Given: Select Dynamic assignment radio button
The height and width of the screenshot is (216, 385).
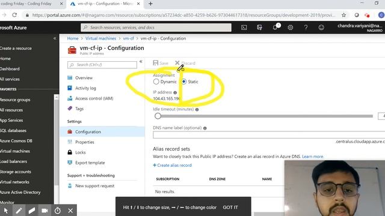Looking at the screenshot, I should pos(156,82).
